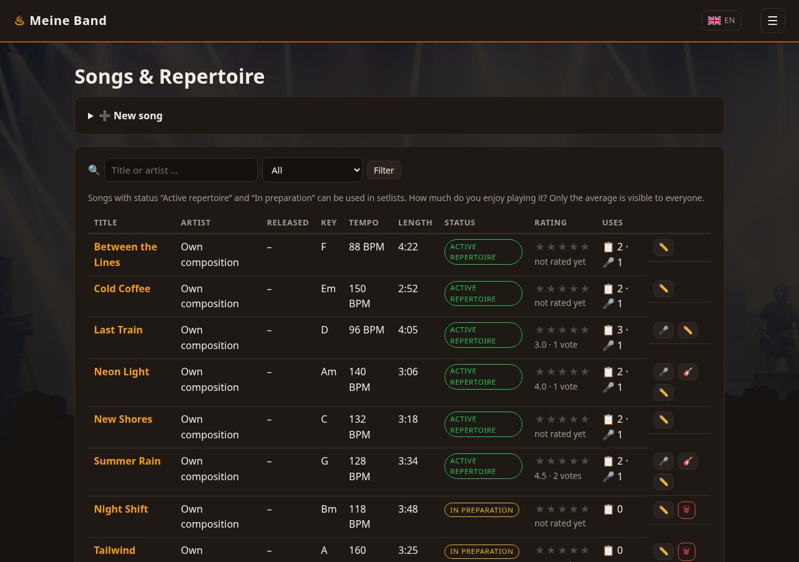
Task: Edit Last Train with the pencil icon
Action: point(687,330)
